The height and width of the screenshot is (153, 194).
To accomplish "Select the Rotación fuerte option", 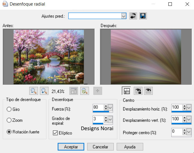I will (9, 132).
